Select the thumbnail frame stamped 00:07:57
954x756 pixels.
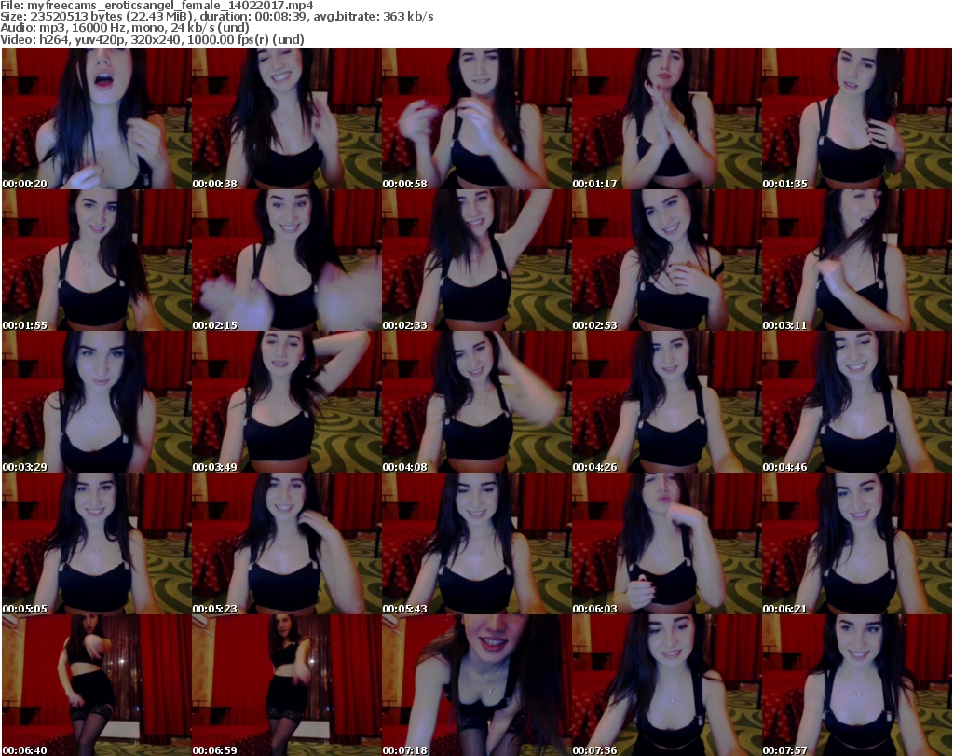coord(857,685)
